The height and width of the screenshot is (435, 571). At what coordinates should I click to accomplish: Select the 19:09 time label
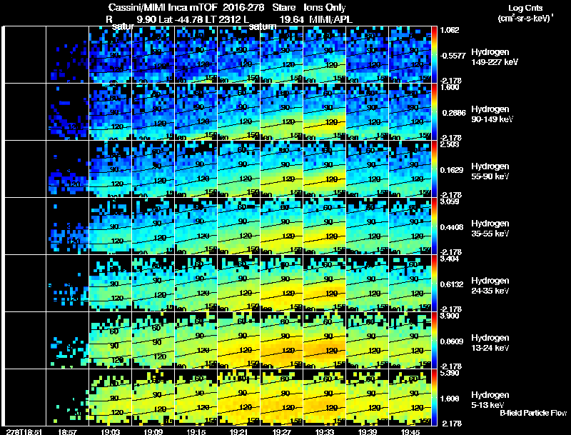click(153, 431)
